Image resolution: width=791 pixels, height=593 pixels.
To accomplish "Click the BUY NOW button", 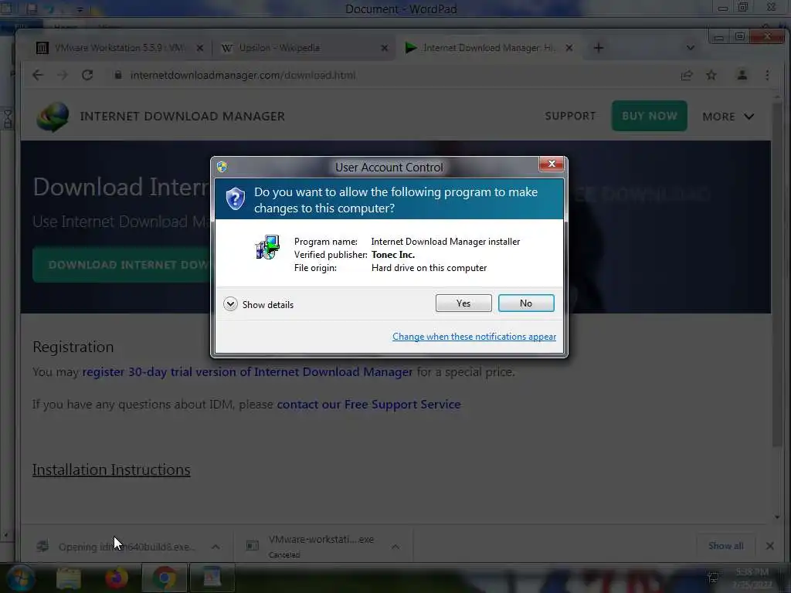I will point(649,116).
